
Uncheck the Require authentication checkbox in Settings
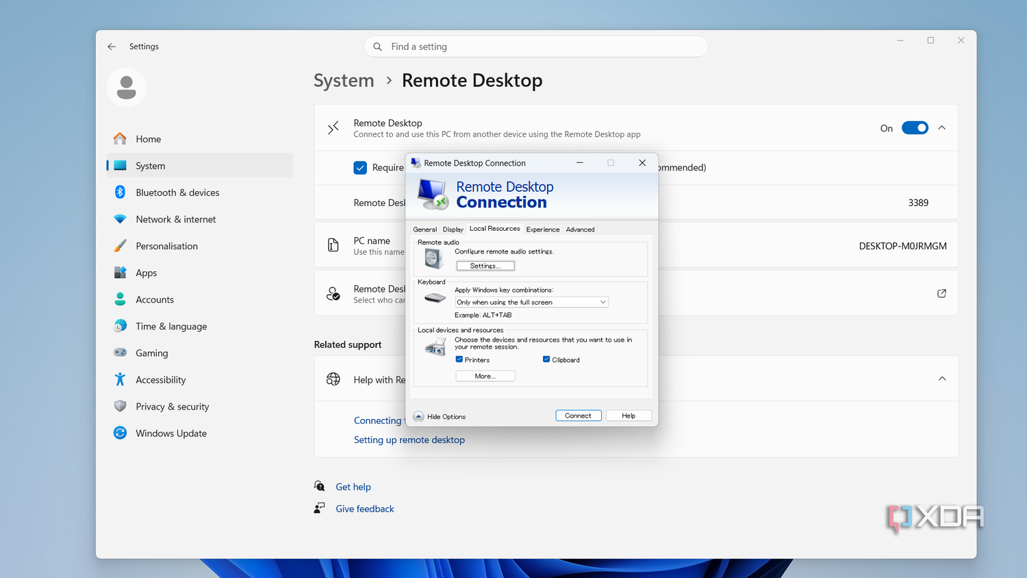click(360, 168)
